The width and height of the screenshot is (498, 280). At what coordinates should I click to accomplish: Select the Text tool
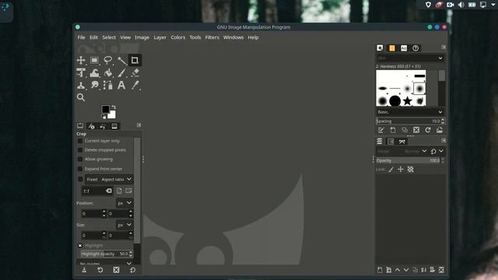coord(121,86)
